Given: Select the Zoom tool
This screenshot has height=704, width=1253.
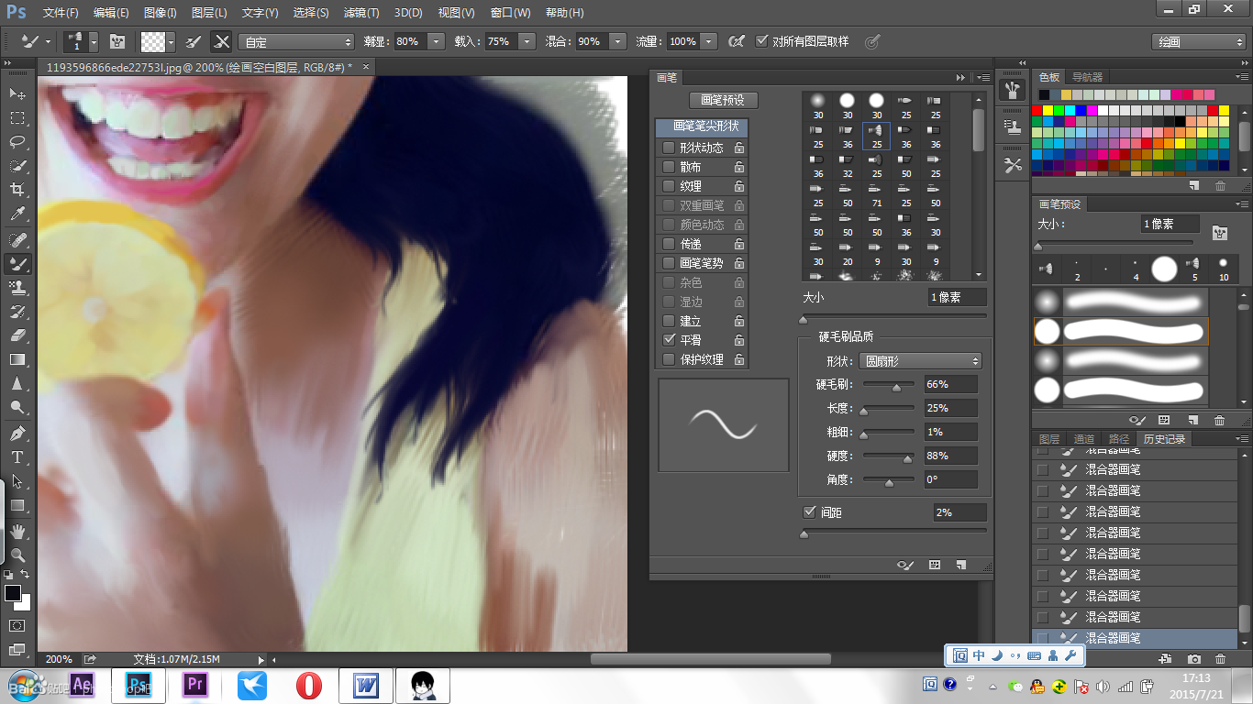Looking at the screenshot, I should tap(17, 555).
